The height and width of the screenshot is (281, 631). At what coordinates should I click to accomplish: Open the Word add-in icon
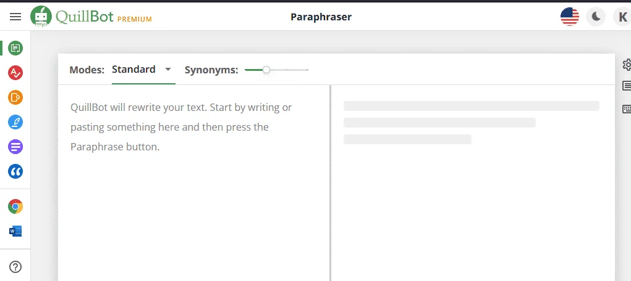coord(15,231)
